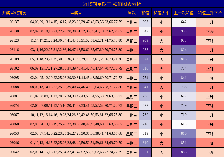Click the 和值 cell 841 in row 26088
224x157 pixels.
click(x=145, y=87)
